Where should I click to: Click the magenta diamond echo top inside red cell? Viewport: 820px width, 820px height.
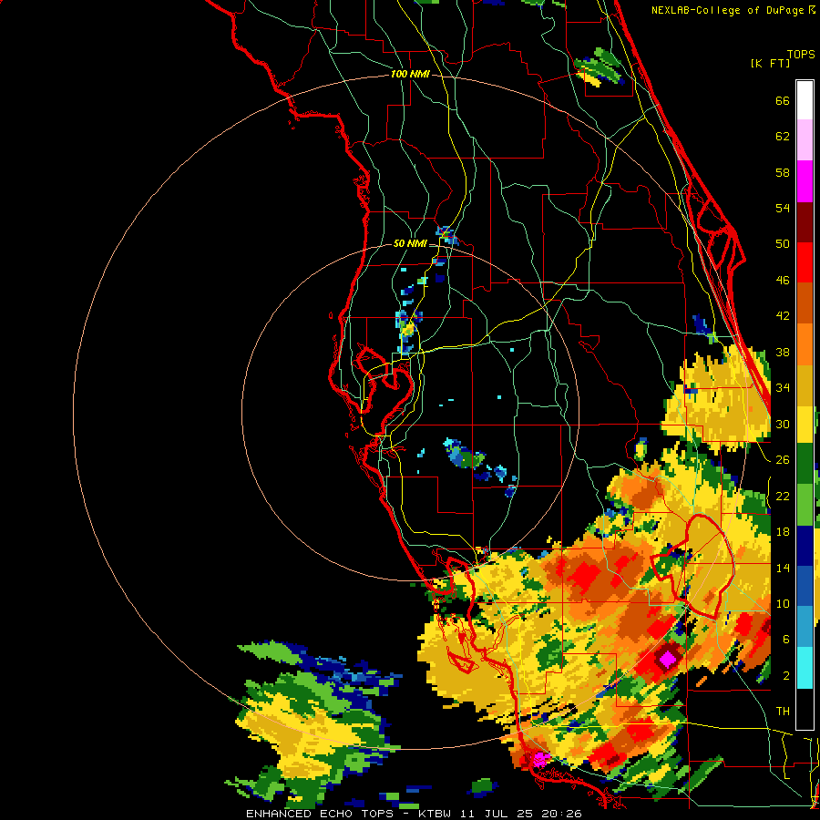click(668, 659)
